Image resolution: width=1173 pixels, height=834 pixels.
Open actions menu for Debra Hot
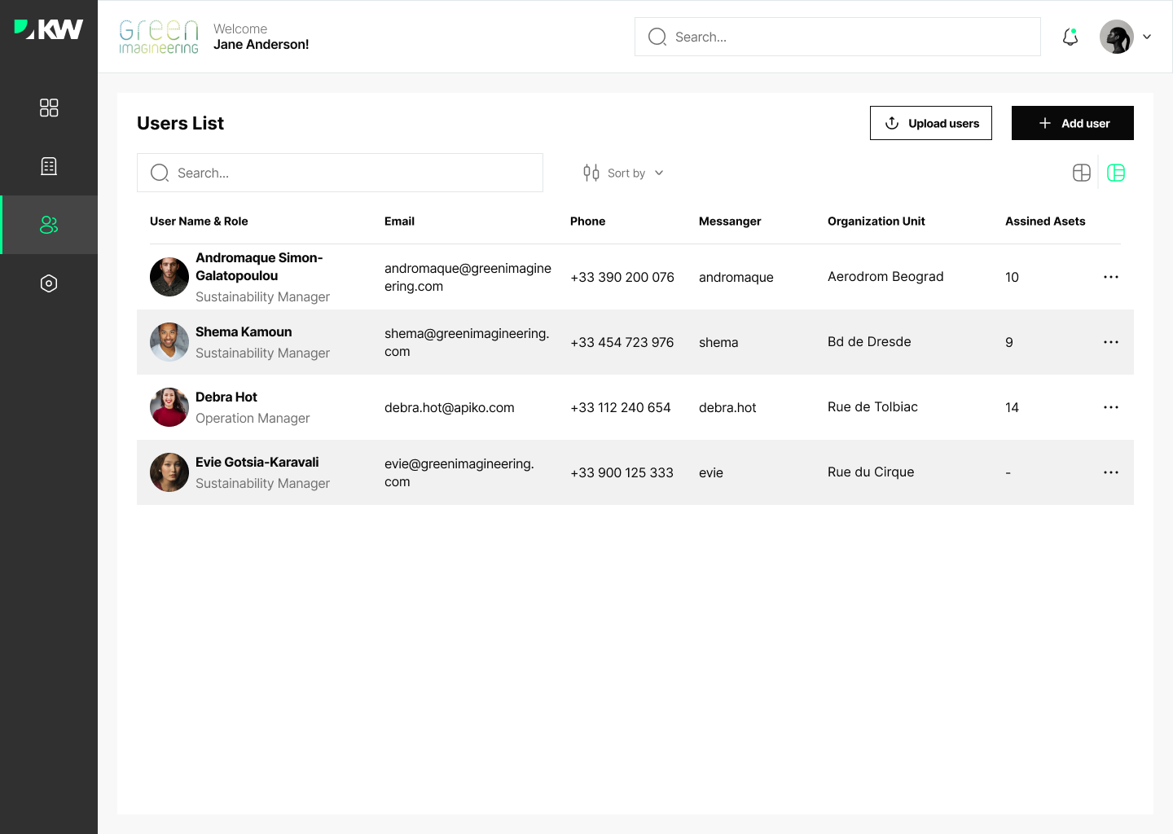(1111, 407)
